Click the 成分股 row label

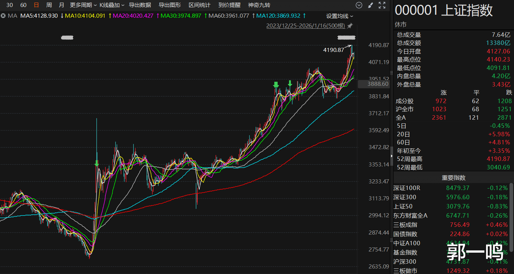404,101
